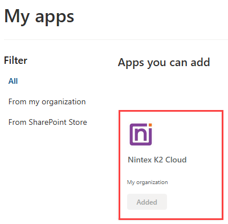Click the word Nintex in app name

[140, 160]
